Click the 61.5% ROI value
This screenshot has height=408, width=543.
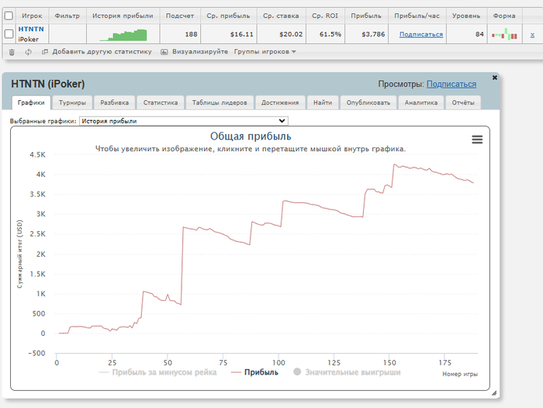(330, 34)
